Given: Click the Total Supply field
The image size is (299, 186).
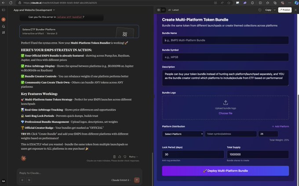Looking at the screenshot, I should (x=258, y=154).
